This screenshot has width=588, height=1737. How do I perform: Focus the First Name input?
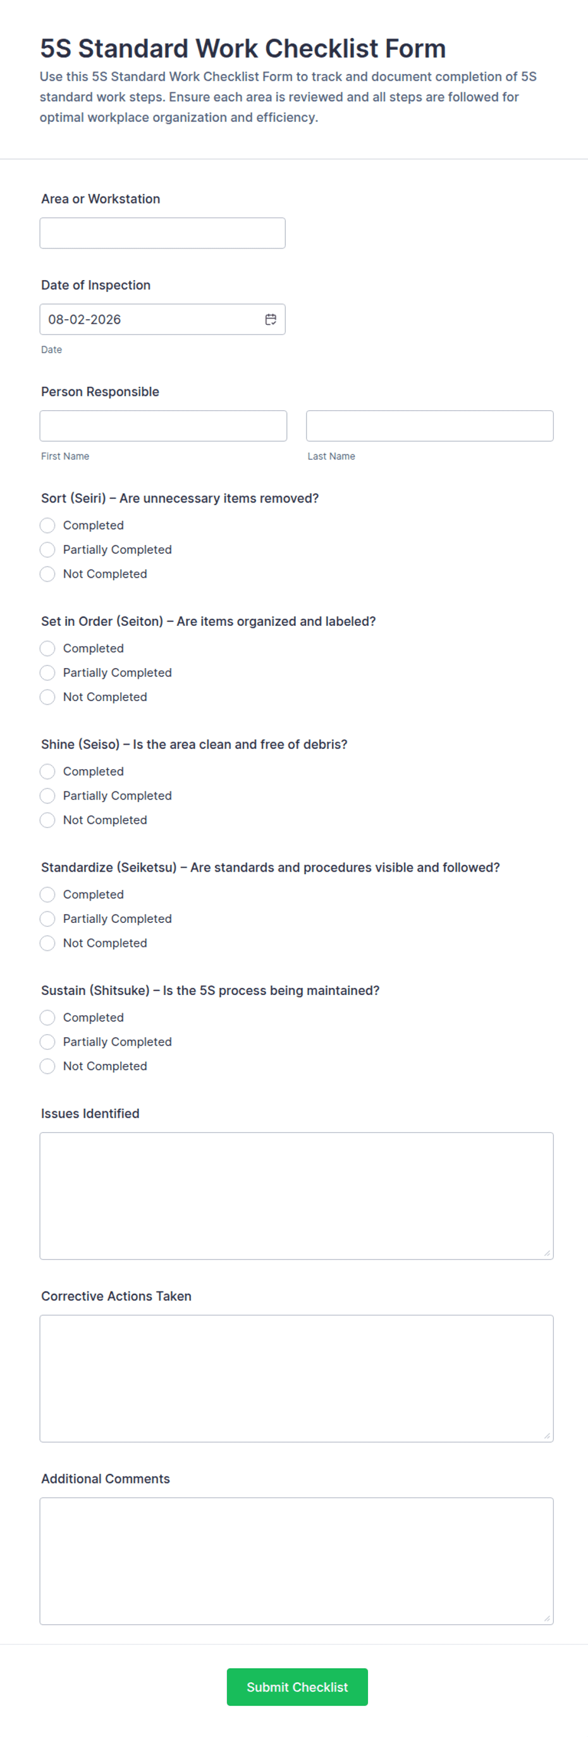163,425
